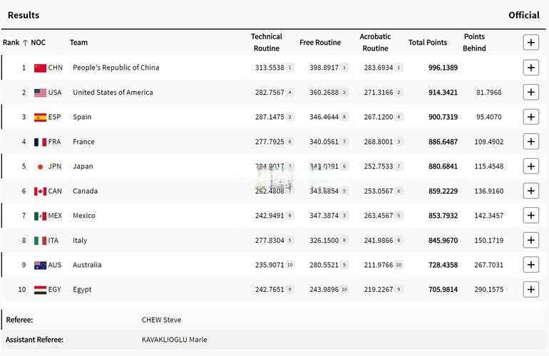Expand Japan's row plus button

point(530,166)
